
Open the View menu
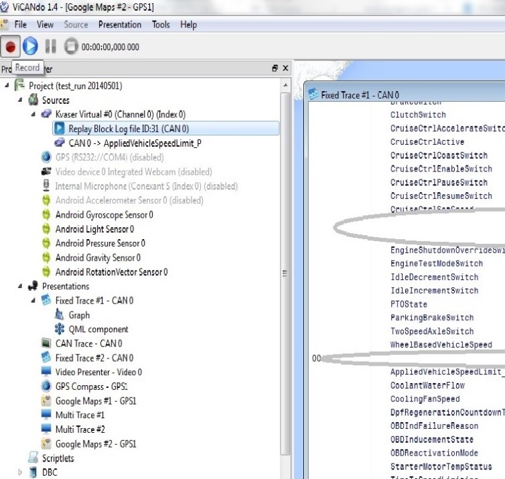pyautogui.click(x=45, y=25)
